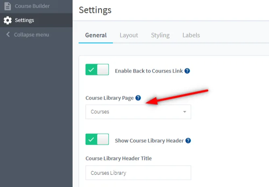The image size is (269, 187).
Task: Switch to the General tab
Action: 96,35
